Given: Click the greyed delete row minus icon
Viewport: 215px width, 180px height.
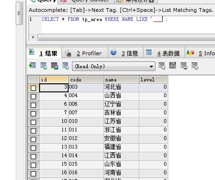Looking at the screenshot, I should pos(184,66).
